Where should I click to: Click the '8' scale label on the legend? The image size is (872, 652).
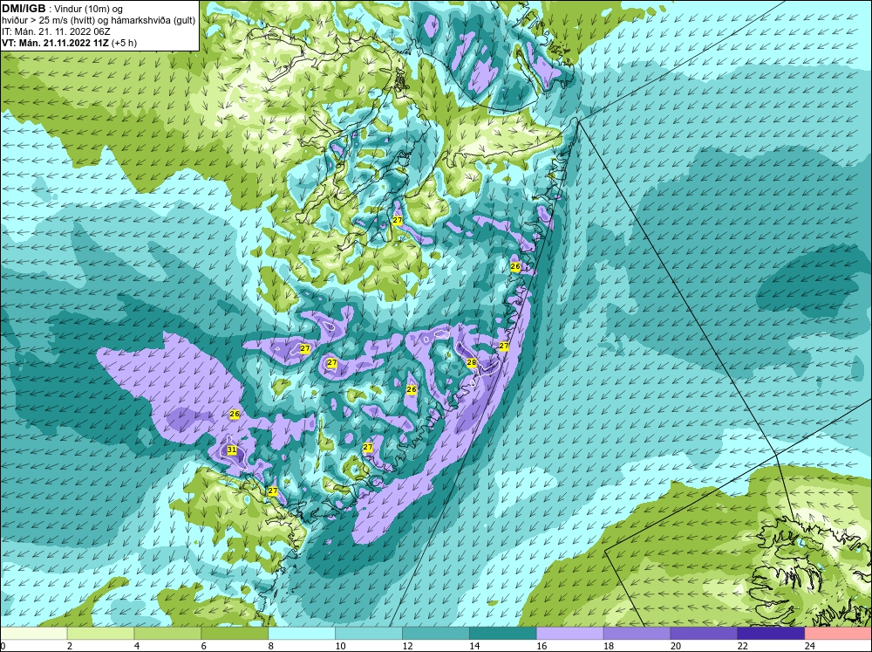pos(271,646)
